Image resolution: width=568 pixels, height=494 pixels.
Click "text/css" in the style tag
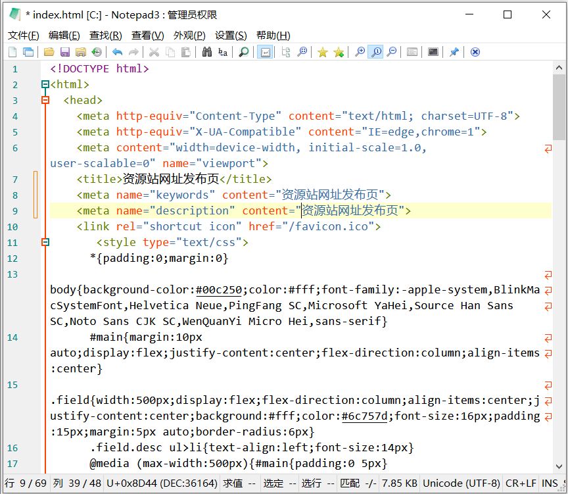click(x=209, y=242)
